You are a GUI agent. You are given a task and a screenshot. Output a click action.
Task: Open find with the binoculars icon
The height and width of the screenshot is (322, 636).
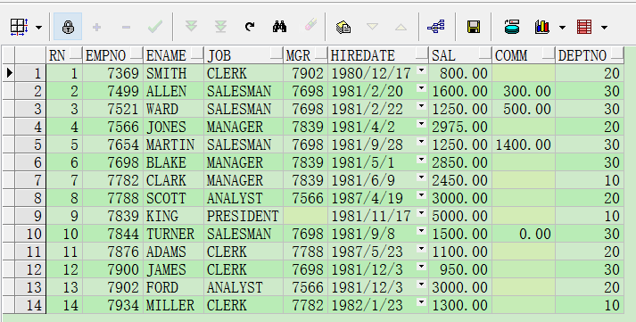pyautogui.click(x=279, y=27)
